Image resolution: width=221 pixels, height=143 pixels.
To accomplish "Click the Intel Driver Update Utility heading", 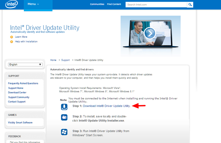I will click(x=45, y=28).
